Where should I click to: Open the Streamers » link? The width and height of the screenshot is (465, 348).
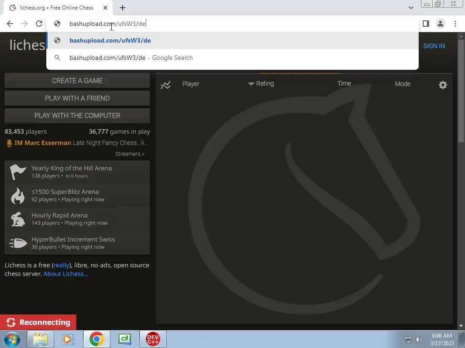click(x=129, y=154)
